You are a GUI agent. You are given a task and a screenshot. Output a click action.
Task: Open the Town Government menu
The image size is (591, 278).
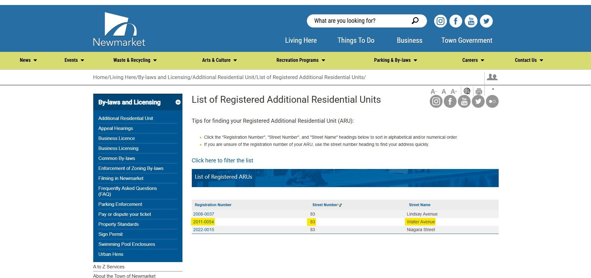pyautogui.click(x=467, y=40)
